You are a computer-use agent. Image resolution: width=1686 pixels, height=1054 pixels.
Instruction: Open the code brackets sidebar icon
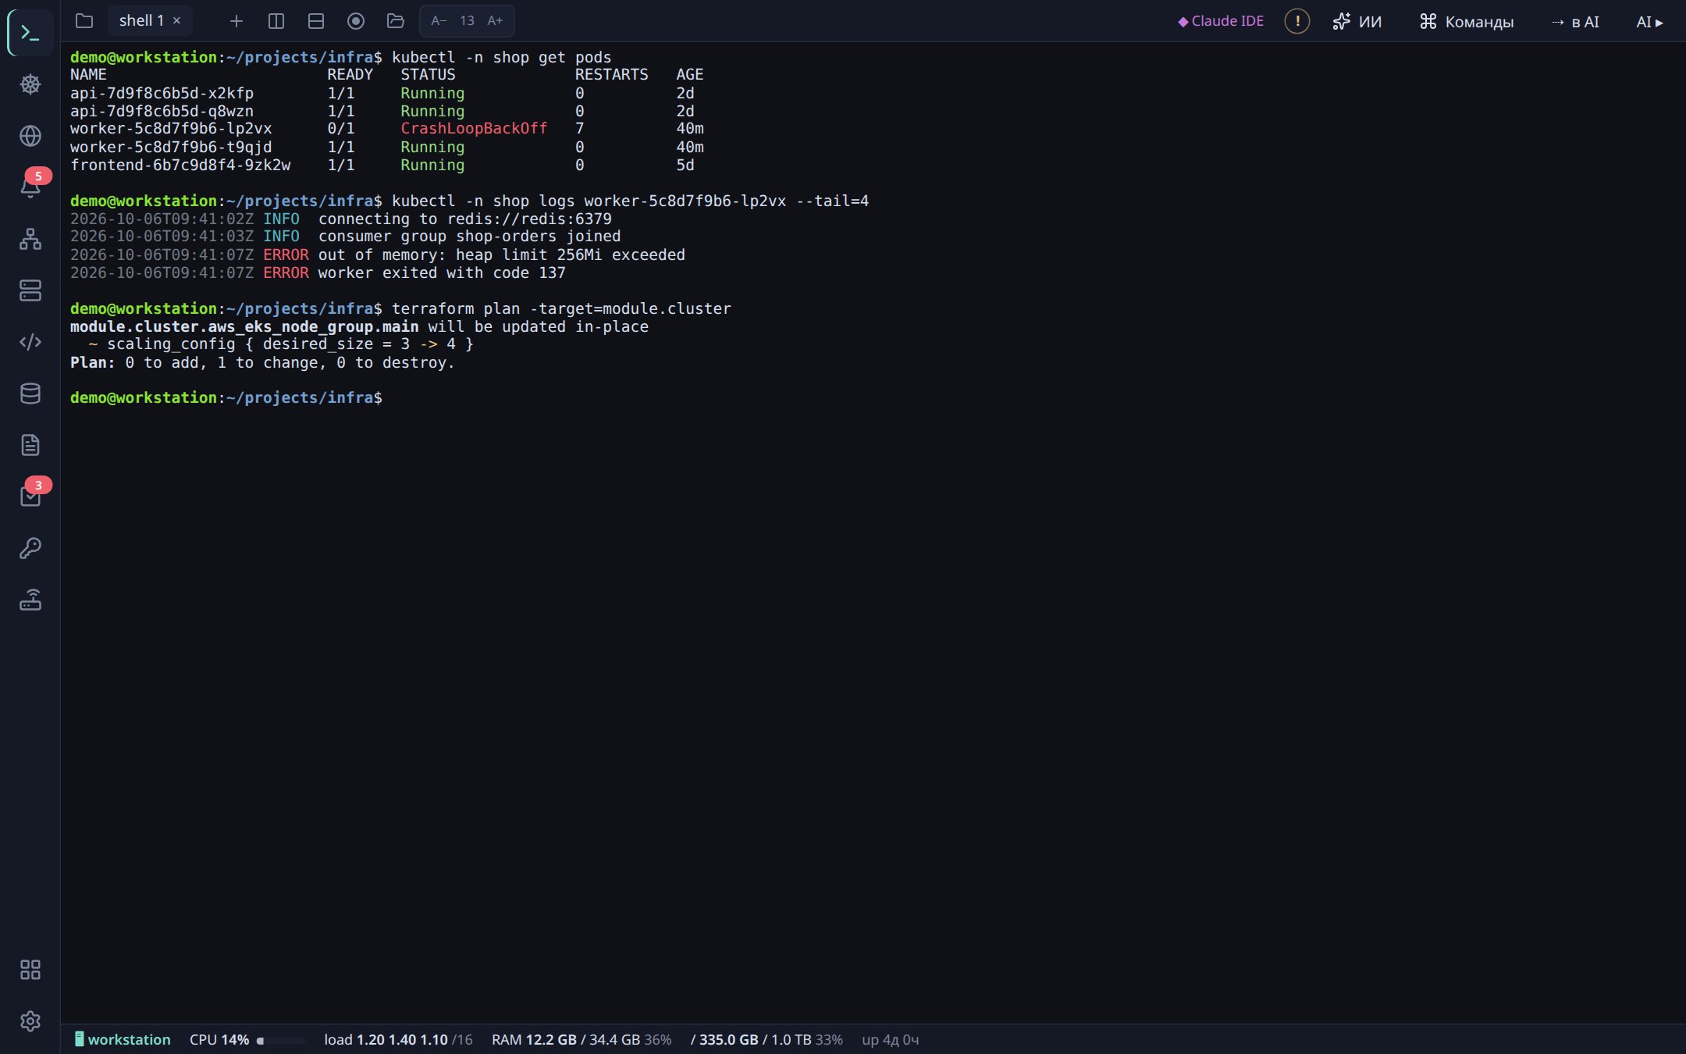30,342
